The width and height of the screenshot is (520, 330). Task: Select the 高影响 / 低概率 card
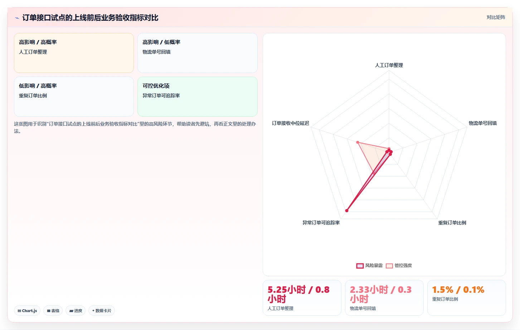197,53
